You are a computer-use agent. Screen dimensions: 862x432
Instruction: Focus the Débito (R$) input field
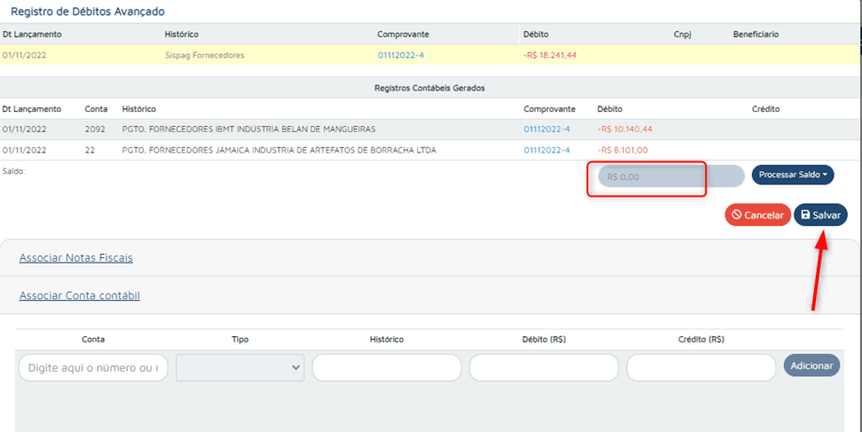544,368
